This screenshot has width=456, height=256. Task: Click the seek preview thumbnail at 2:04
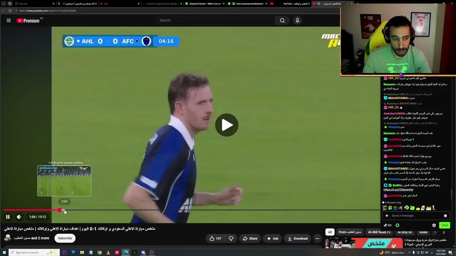(64, 181)
